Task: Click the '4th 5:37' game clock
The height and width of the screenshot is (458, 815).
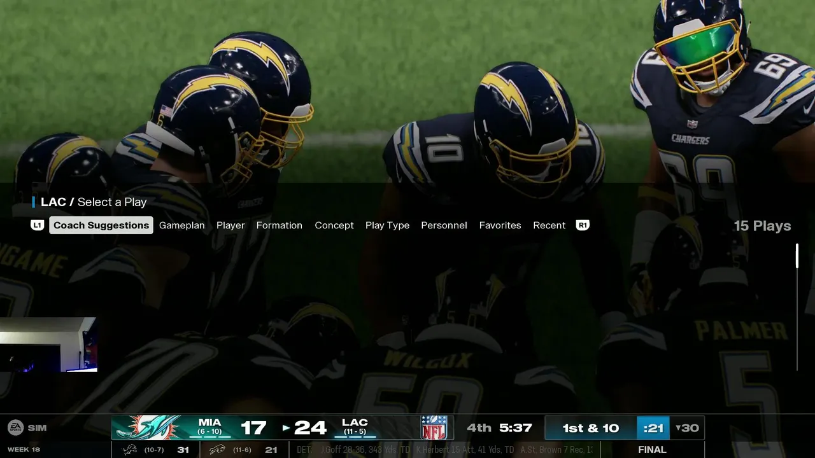Action: [x=500, y=427]
